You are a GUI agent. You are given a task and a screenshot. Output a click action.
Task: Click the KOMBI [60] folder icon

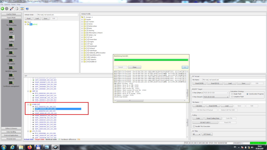31,104
